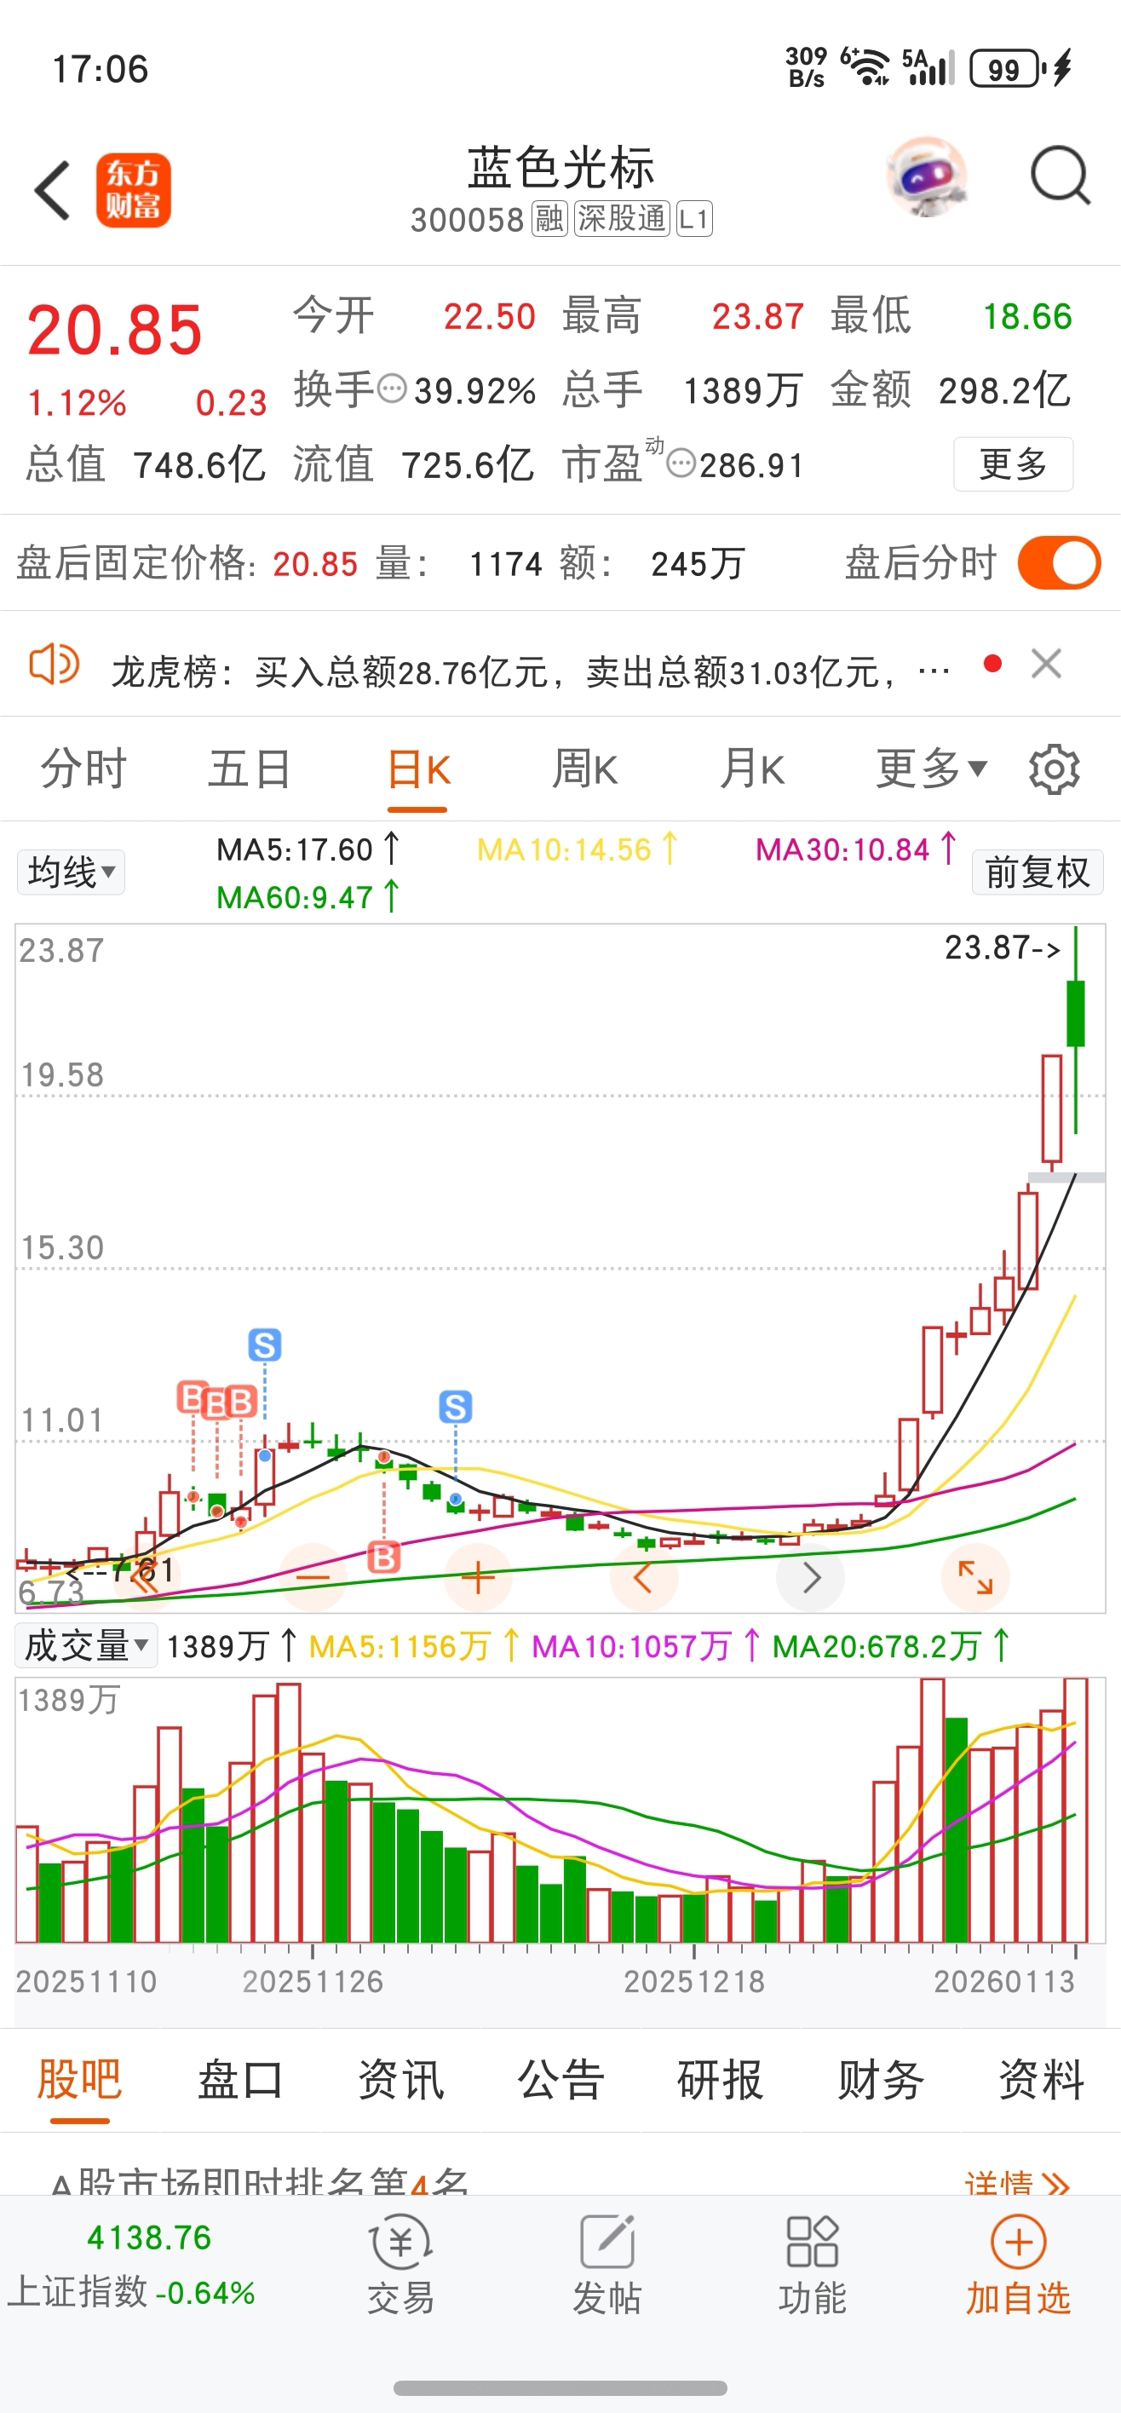Open the 财务 tab
1121x2413 pixels.
pyautogui.click(x=882, y=2081)
